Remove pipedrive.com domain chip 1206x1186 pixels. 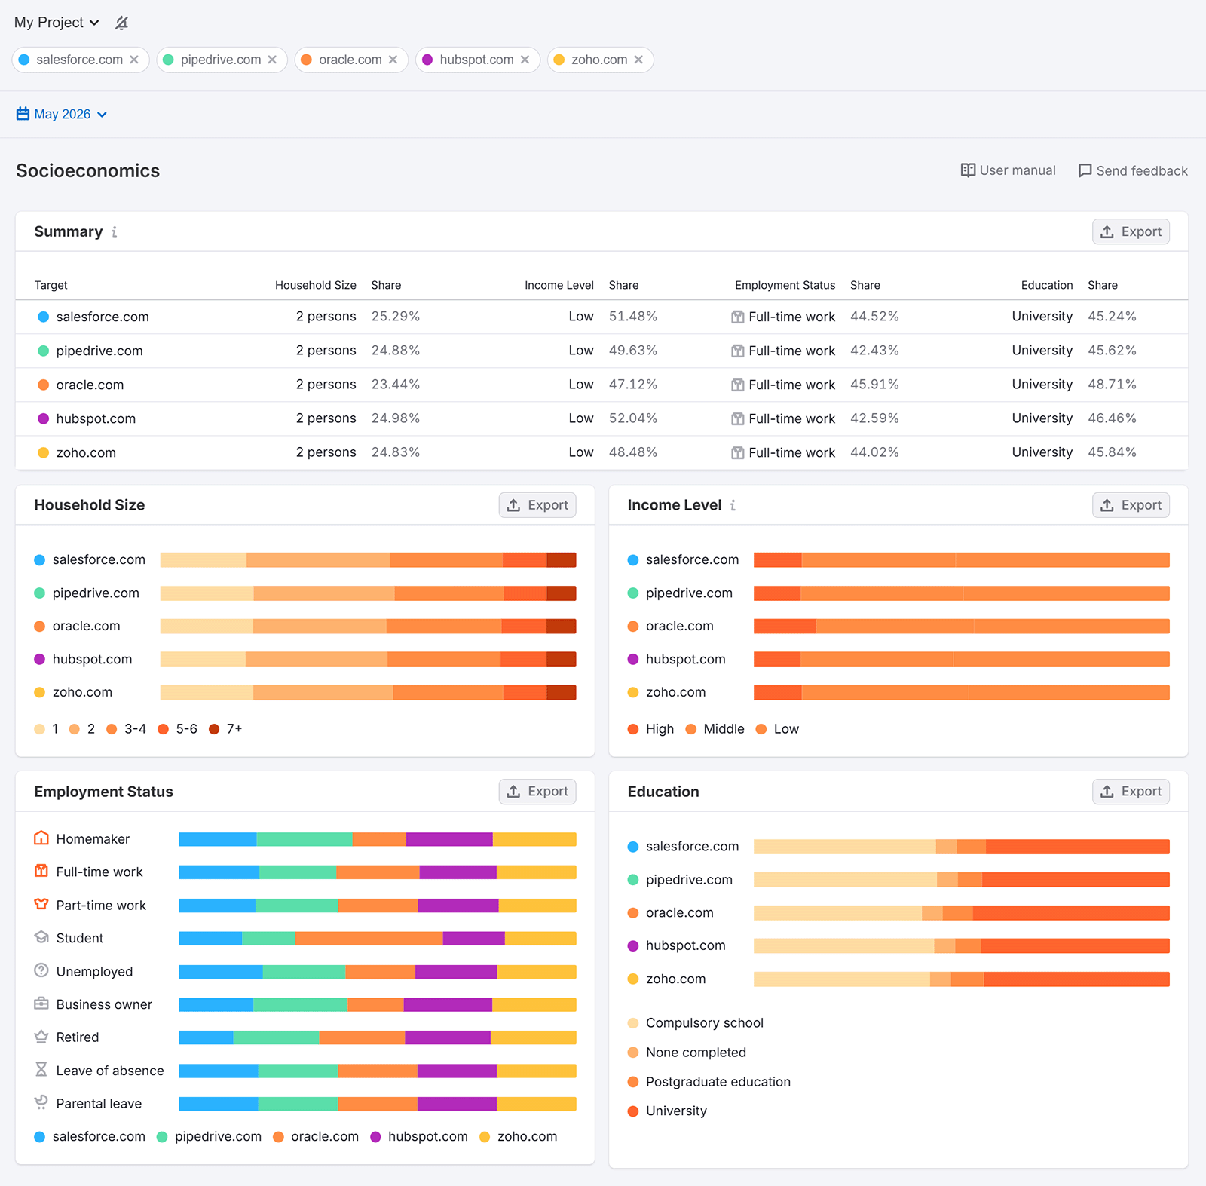(272, 60)
